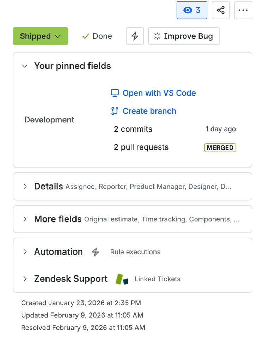Click the rule executions lightning icon
The width and height of the screenshot is (263, 352).
[95, 252]
